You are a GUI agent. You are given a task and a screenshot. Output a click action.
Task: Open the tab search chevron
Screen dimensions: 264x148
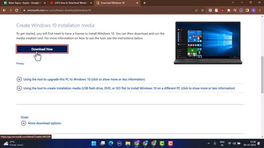tap(233, 2)
